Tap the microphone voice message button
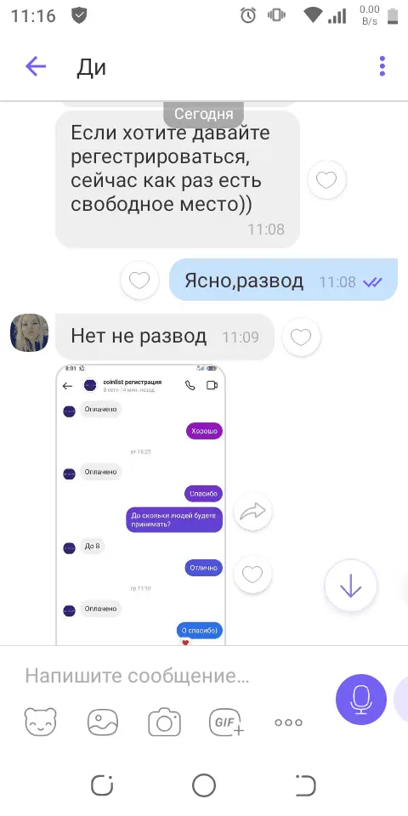 (361, 700)
